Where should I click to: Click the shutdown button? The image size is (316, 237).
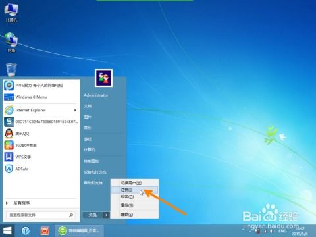92,215
